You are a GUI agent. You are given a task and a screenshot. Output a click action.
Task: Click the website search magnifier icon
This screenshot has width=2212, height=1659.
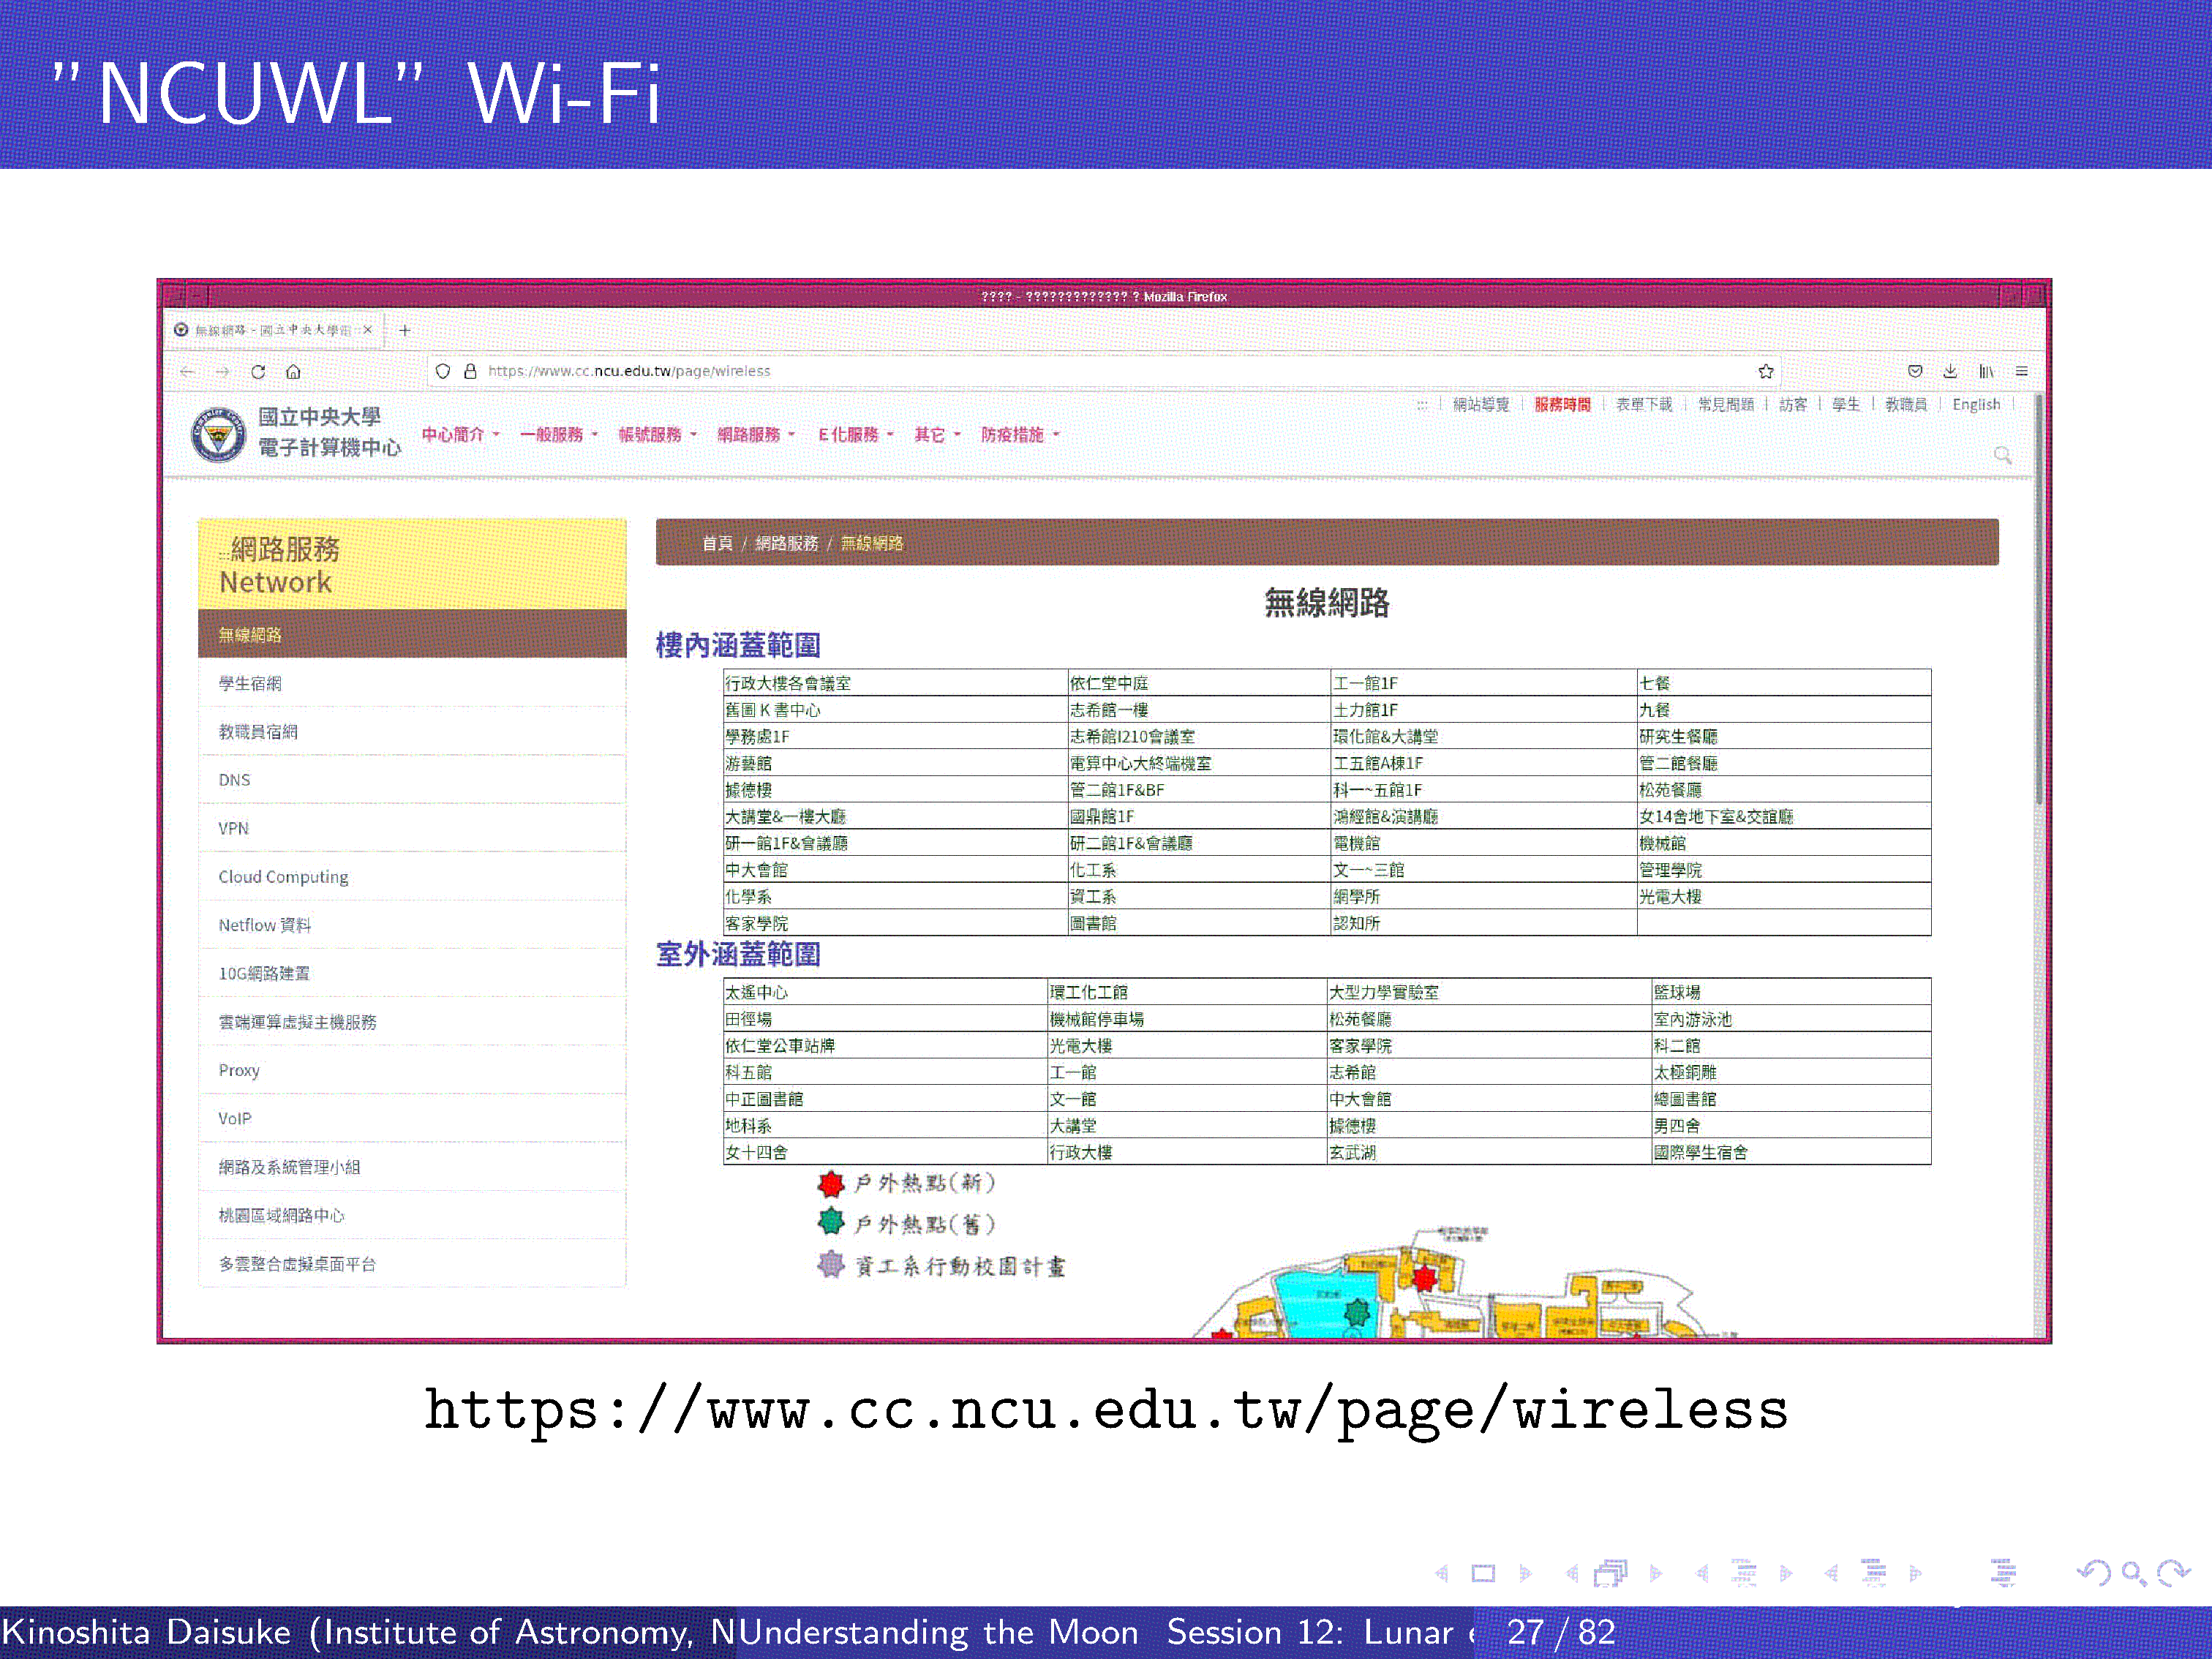[2002, 455]
